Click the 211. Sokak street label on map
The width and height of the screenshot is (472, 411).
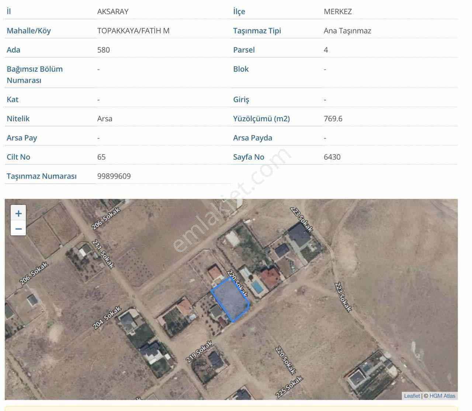tap(103, 254)
